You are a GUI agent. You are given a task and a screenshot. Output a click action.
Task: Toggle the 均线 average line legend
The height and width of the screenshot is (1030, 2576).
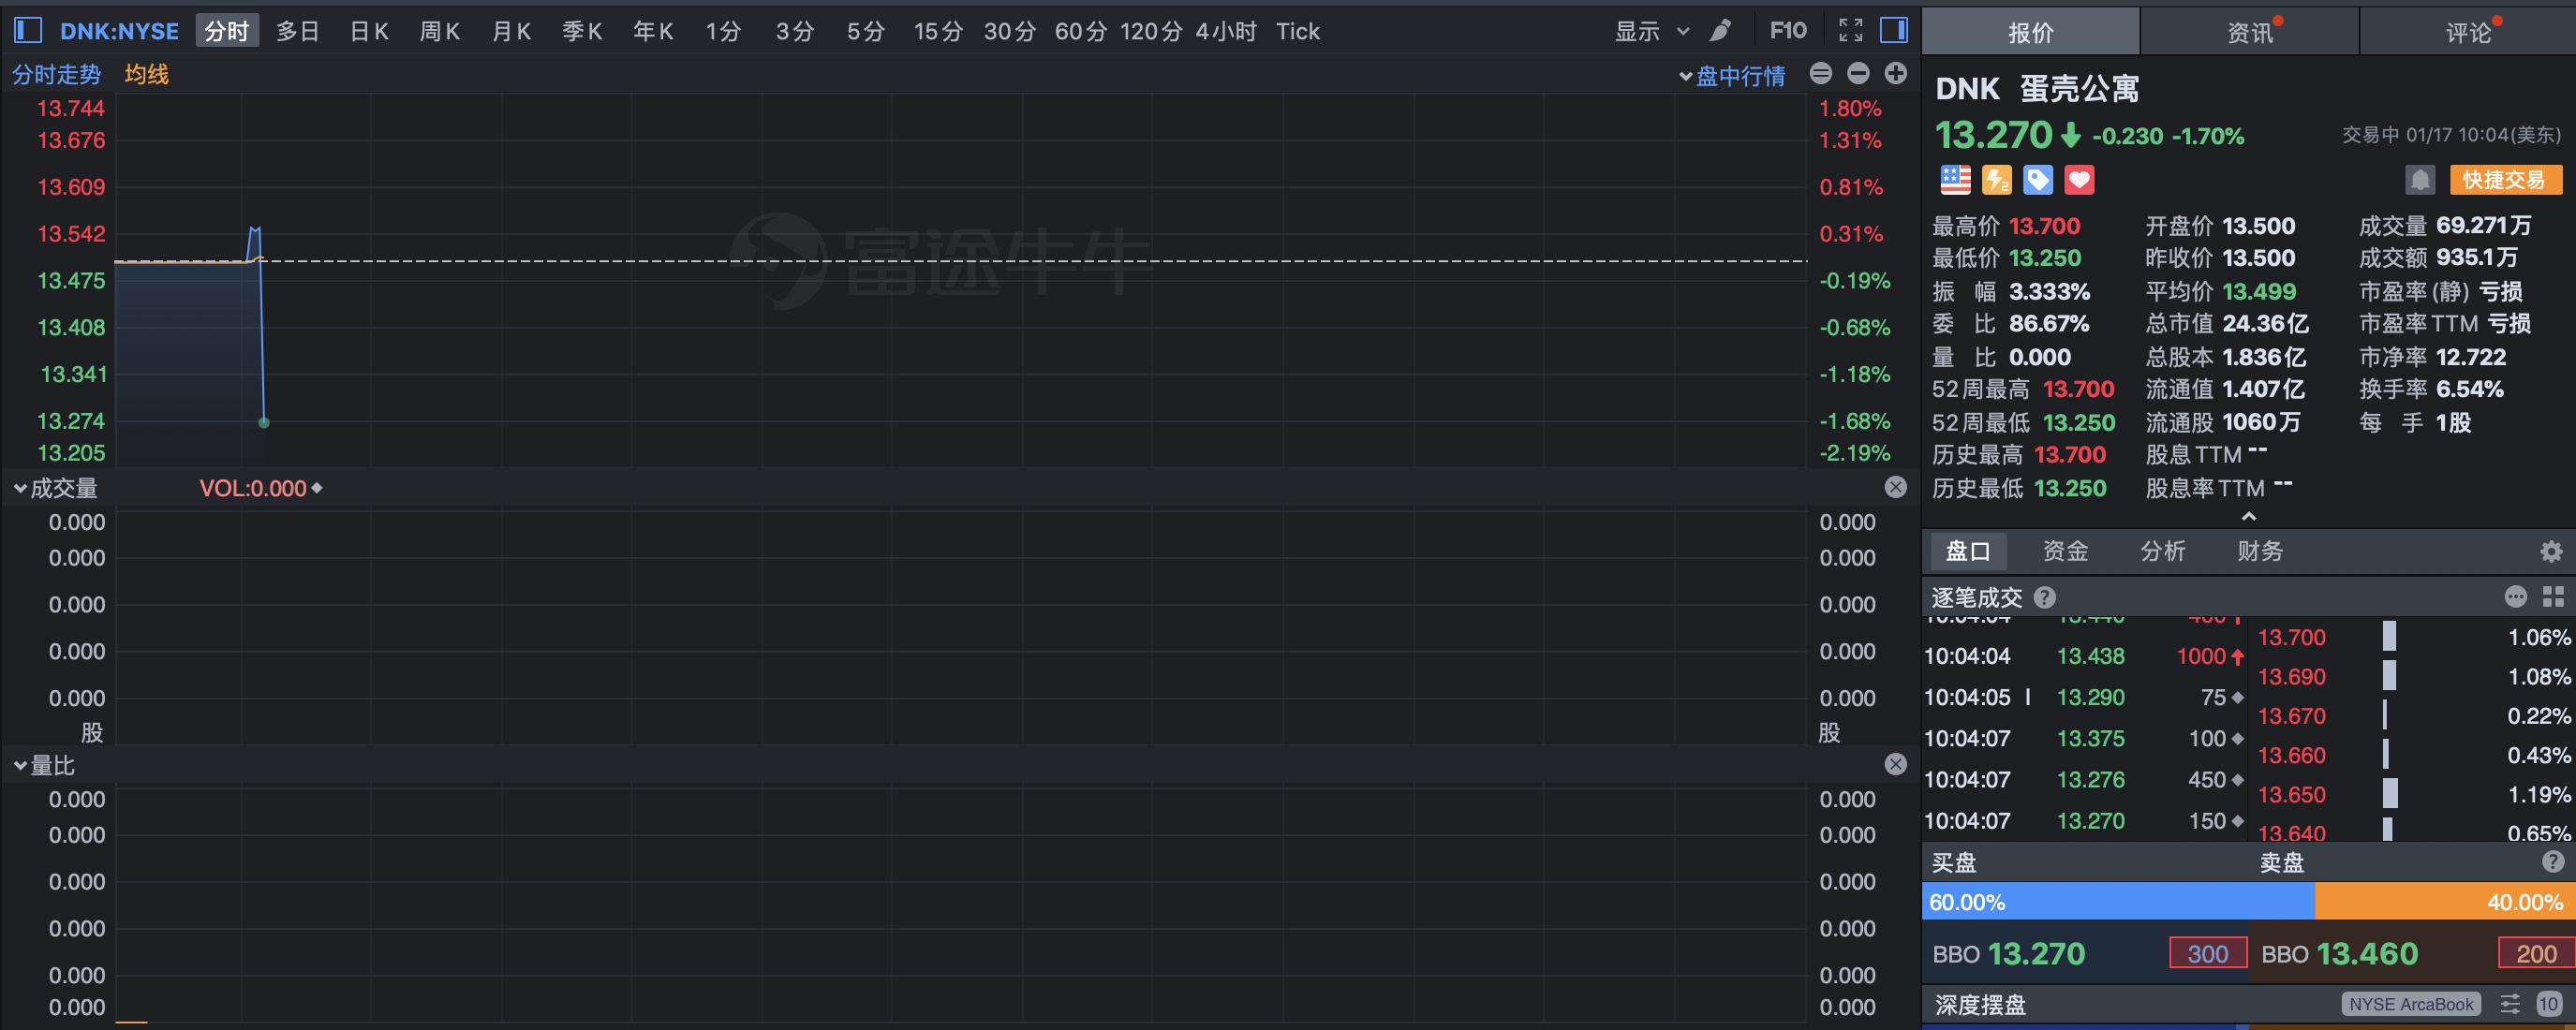pos(146,75)
